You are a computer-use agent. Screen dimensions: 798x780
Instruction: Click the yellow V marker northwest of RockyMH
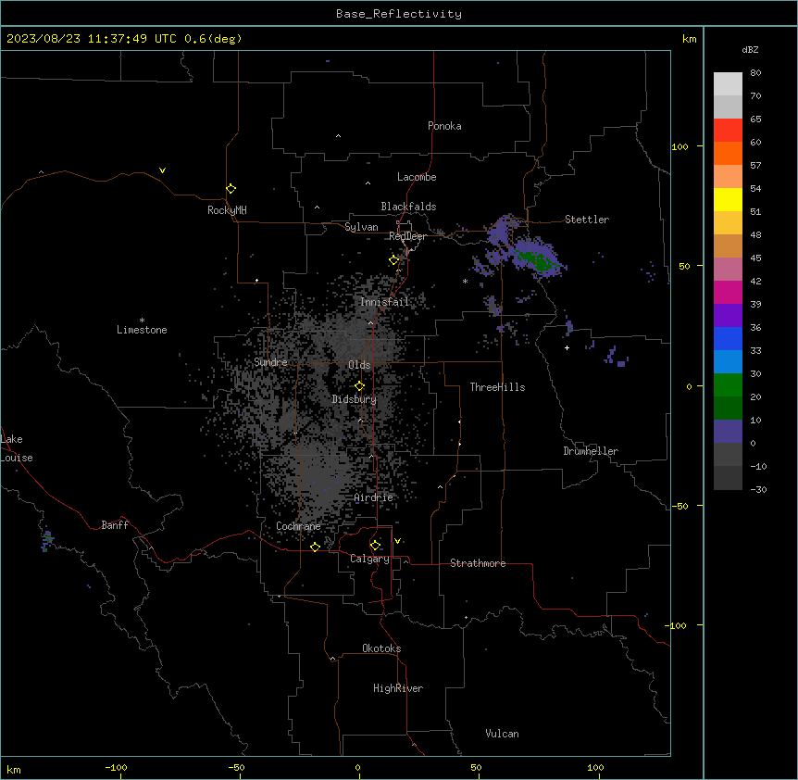point(162,170)
